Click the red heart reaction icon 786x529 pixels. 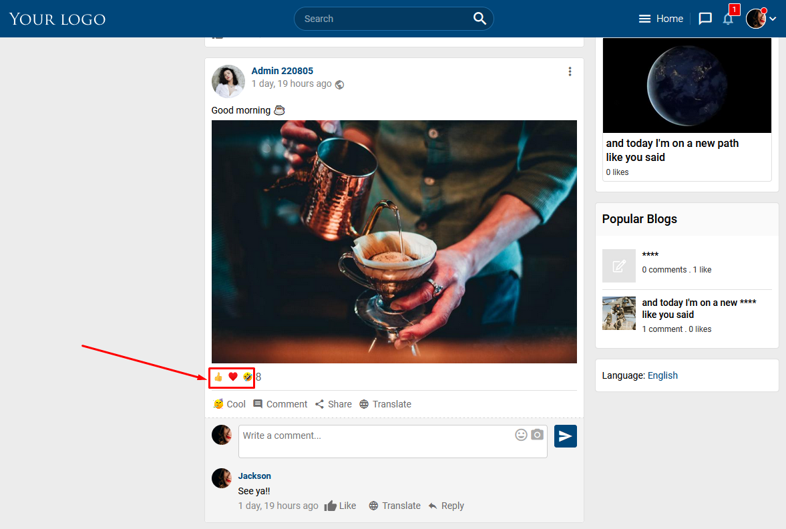click(232, 377)
